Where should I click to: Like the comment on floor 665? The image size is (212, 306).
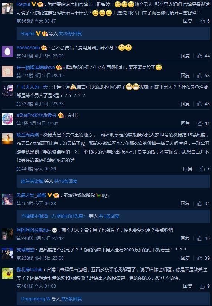point(205,21)
